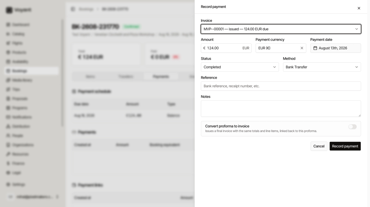This screenshot has height=207, width=370.
Task: Expand the Method dropdown showing Bank Transfer
Action: tap(322, 67)
